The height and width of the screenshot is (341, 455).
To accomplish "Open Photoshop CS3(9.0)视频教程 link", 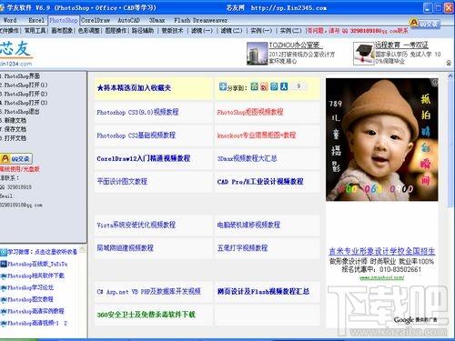I will [137, 112].
